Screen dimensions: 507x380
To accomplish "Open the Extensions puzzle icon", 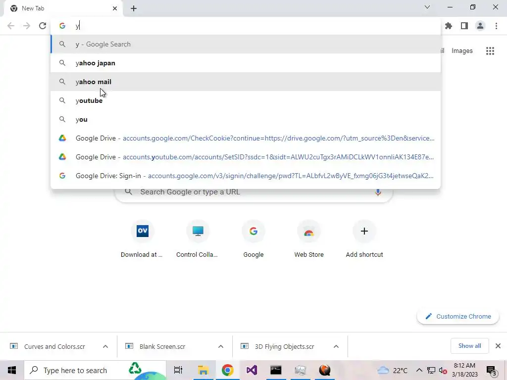I will coord(449,26).
